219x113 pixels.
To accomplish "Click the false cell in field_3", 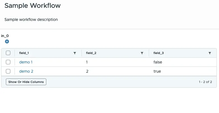I will tap(158, 62).
